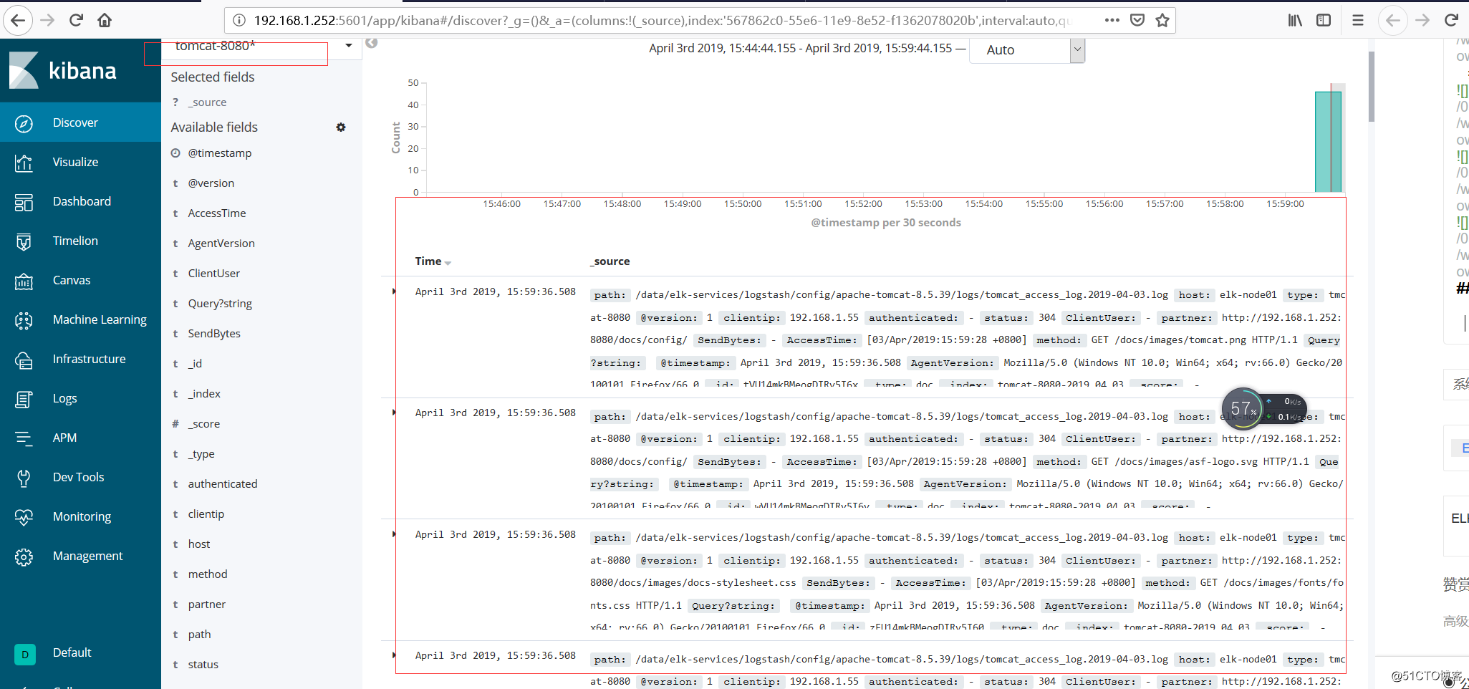
Task: Click the Infrastructure icon
Action: coord(24,360)
